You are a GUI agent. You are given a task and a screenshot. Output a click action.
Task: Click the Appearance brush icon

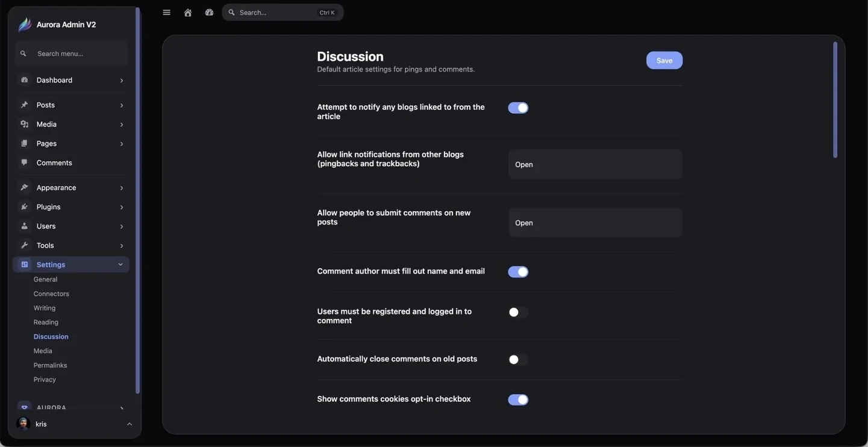[x=25, y=188]
